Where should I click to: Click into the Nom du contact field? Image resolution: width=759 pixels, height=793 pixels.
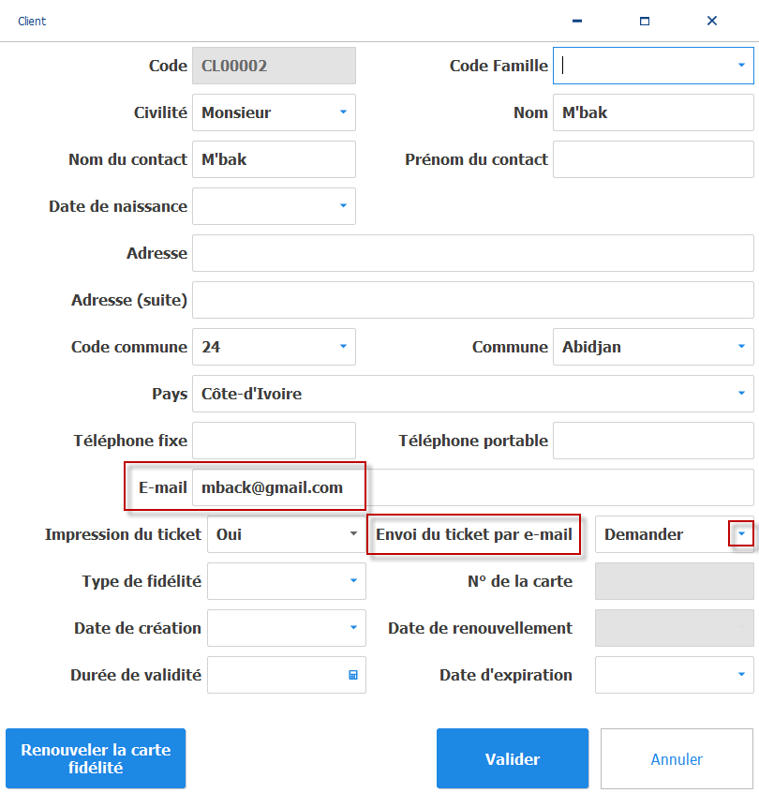pyautogui.click(x=274, y=159)
